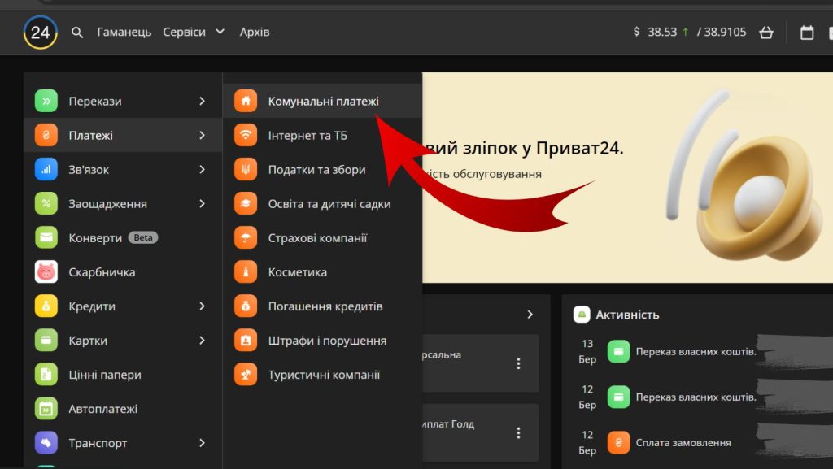Click the Скарбничка piggy bank icon
Image resolution: width=833 pixels, height=469 pixels.
pos(46,272)
